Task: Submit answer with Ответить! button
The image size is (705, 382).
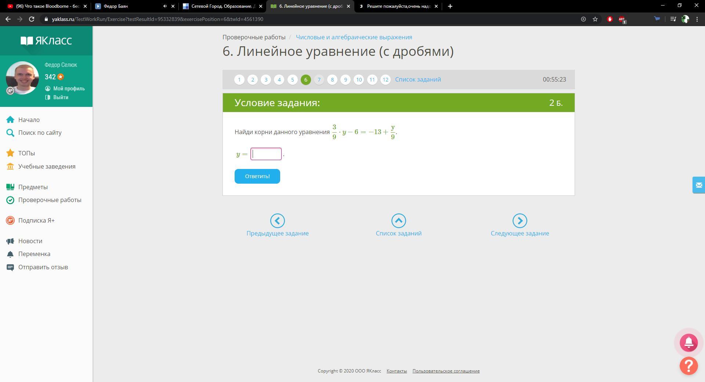Action: tap(257, 176)
